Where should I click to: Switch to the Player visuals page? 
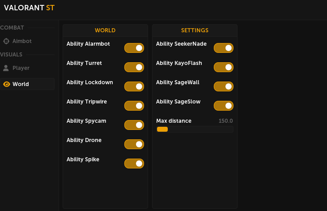click(x=21, y=68)
